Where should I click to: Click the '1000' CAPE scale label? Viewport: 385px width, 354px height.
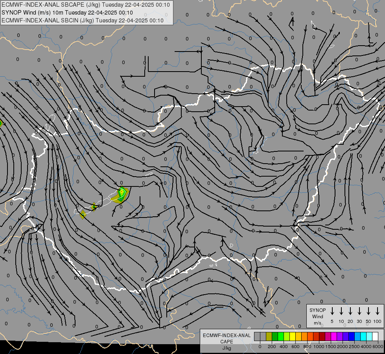(319, 347)
